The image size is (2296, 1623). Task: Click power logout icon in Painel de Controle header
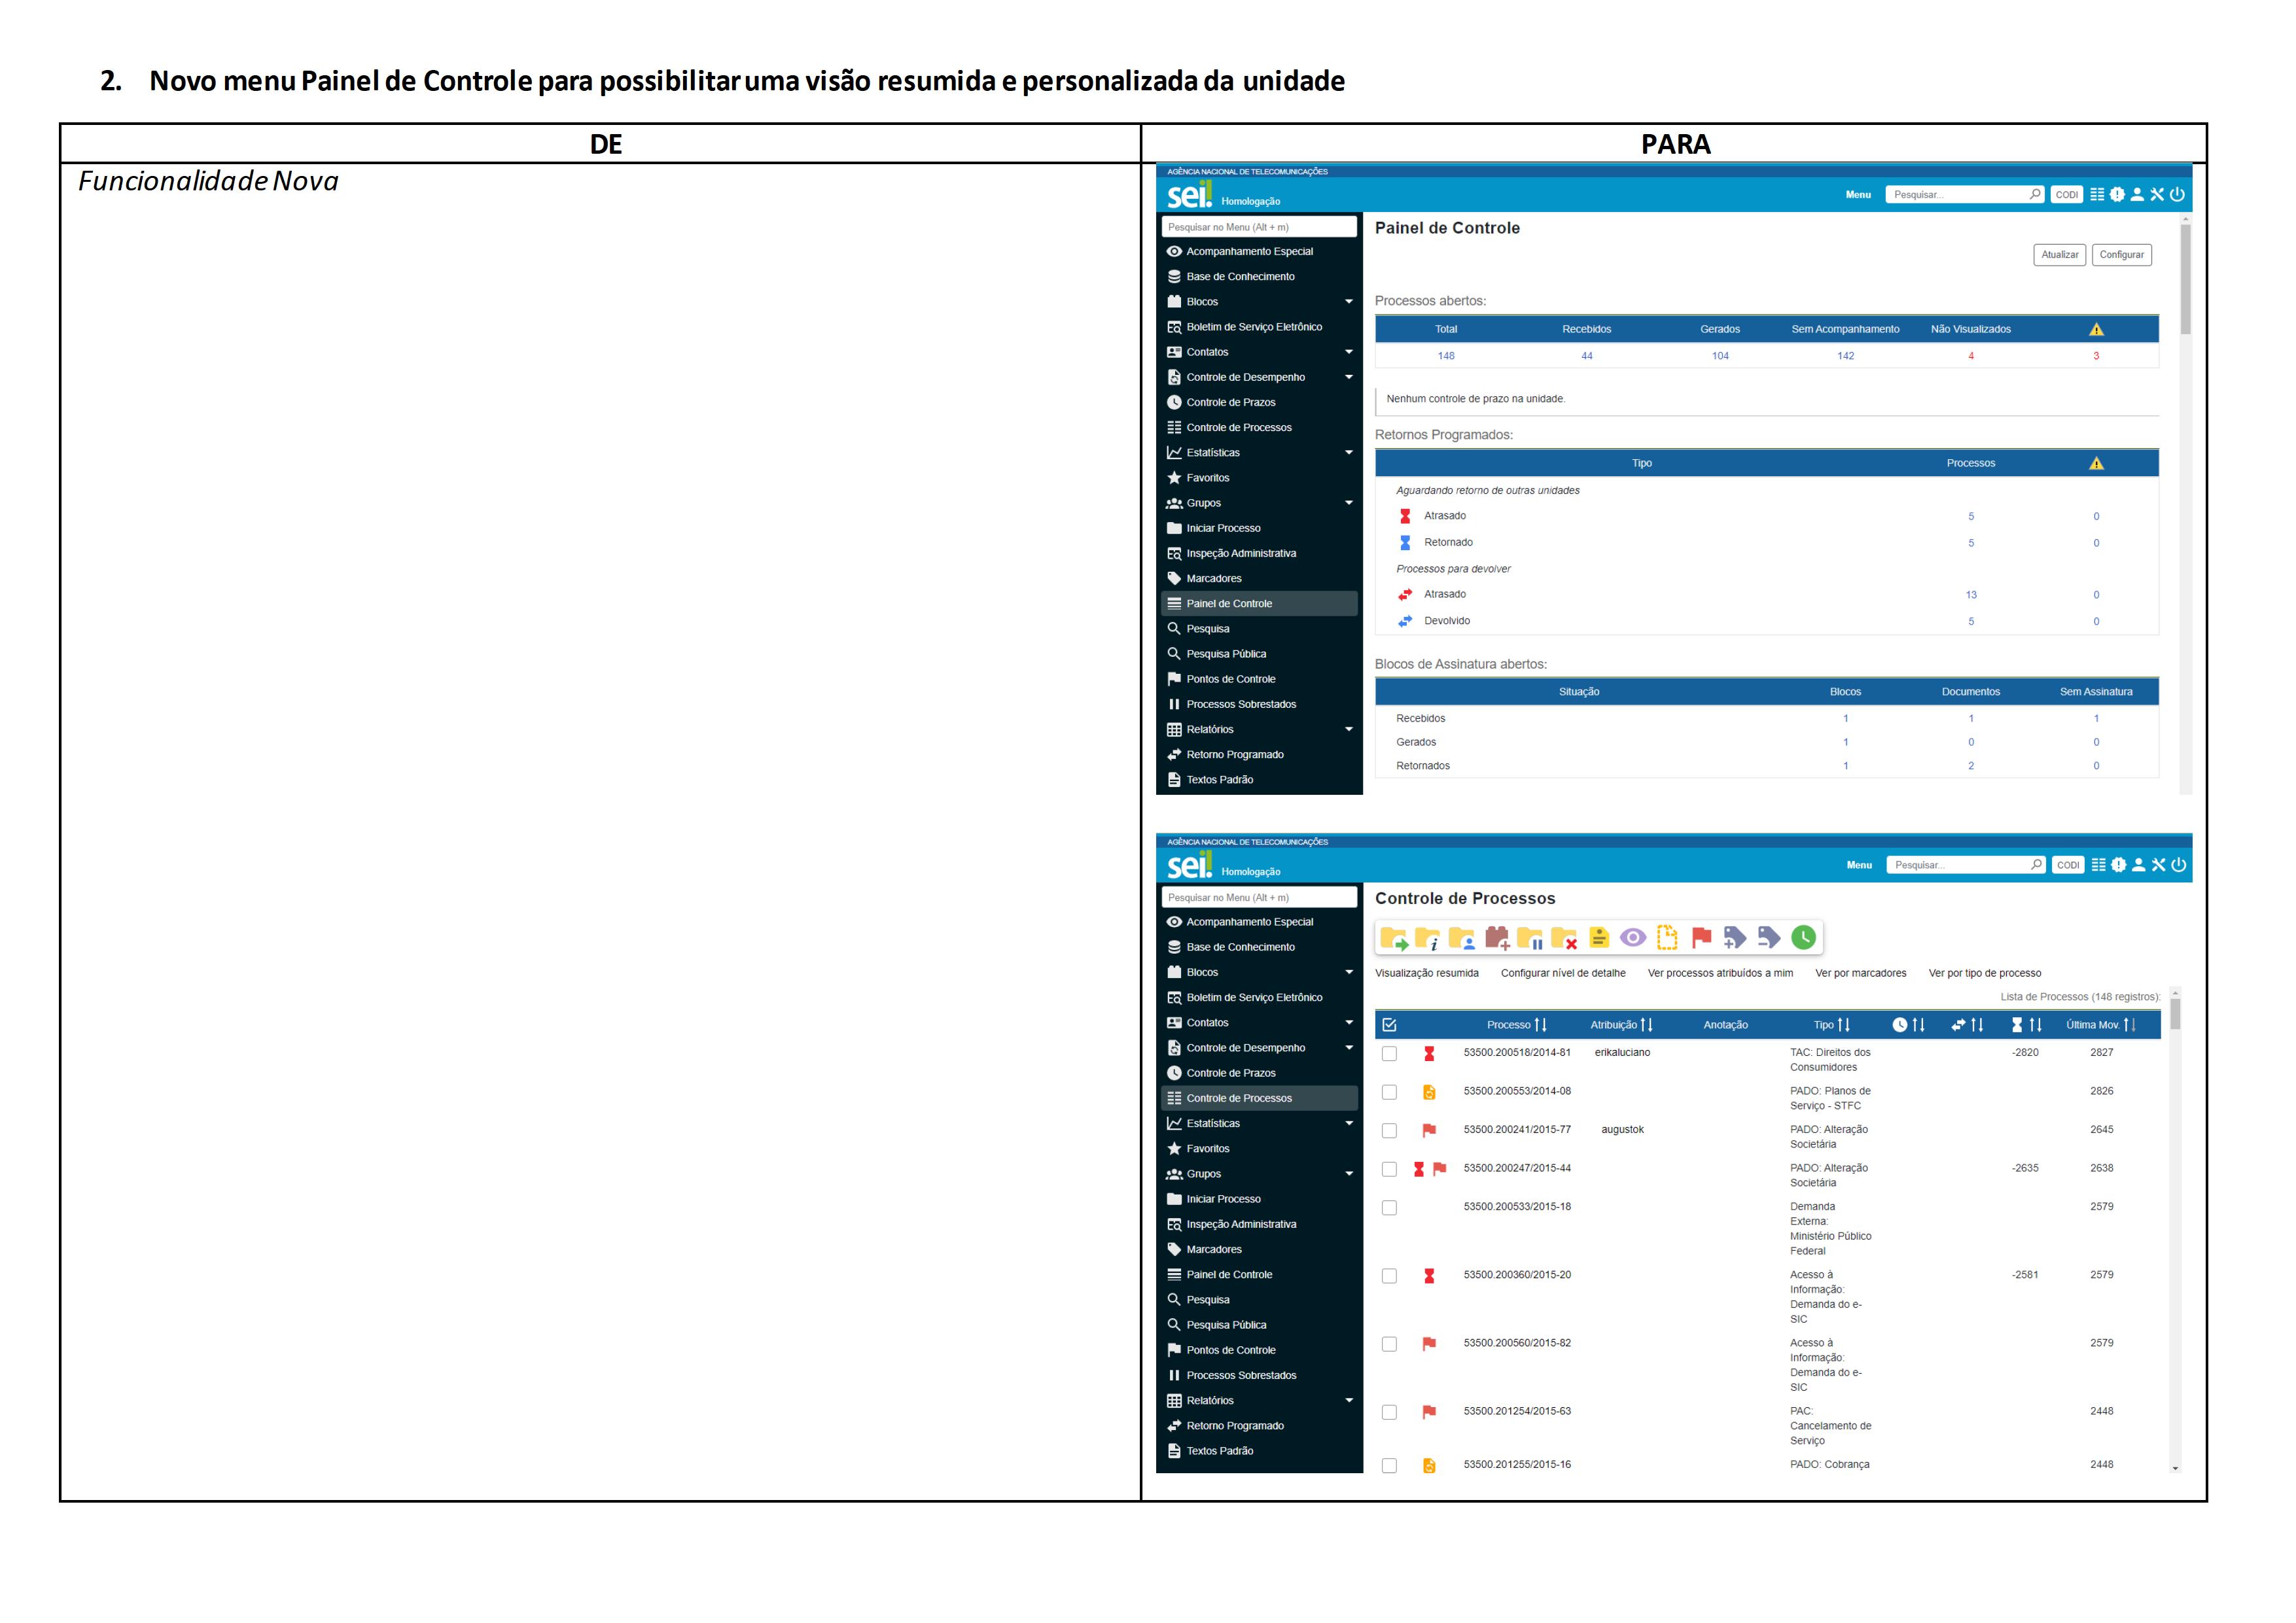(2177, 194)
